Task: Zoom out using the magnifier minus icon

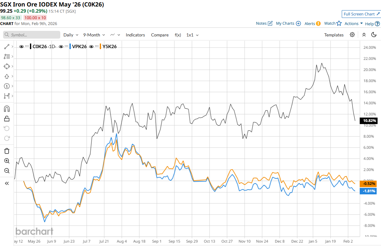Action: [6, 171]
